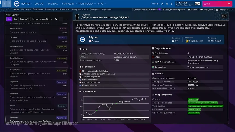Open the settings gear in top bar
Viewport: 235px width, 132px height.
coord(171,4)
